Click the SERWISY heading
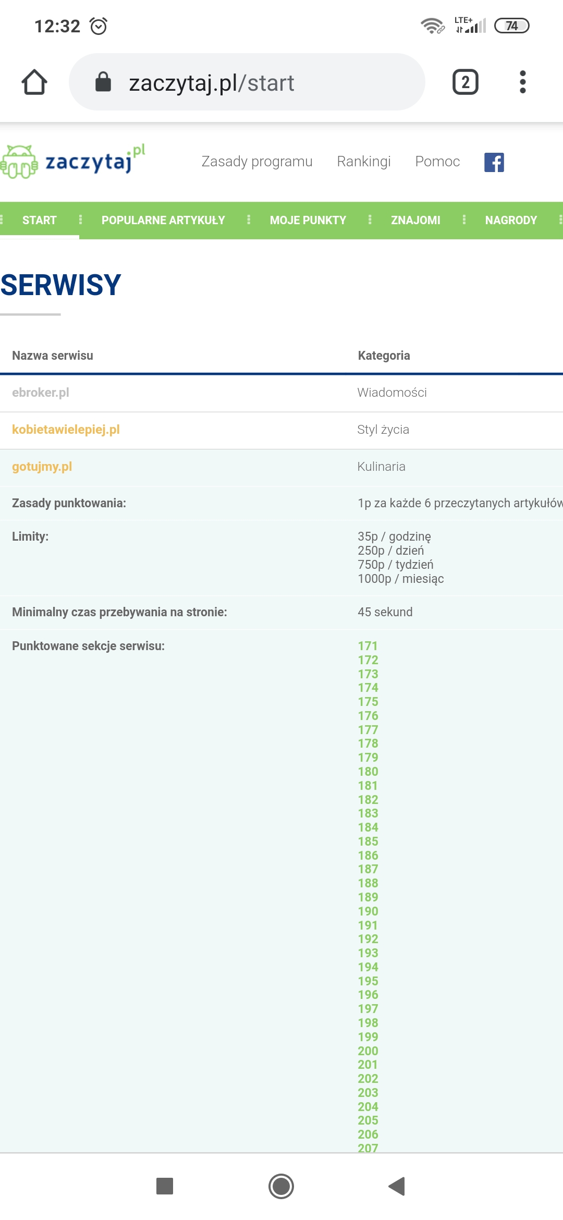Viewport: 563px width, 1220px height. pos(60,285)
